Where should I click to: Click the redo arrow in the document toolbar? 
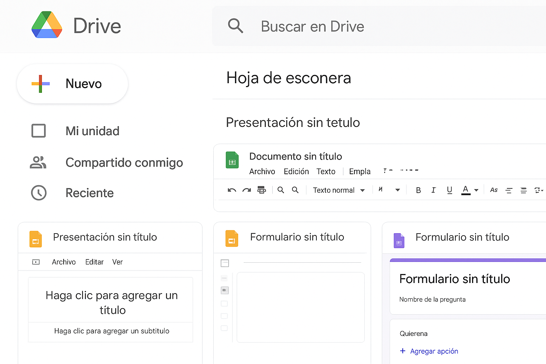tap(247, 190)
